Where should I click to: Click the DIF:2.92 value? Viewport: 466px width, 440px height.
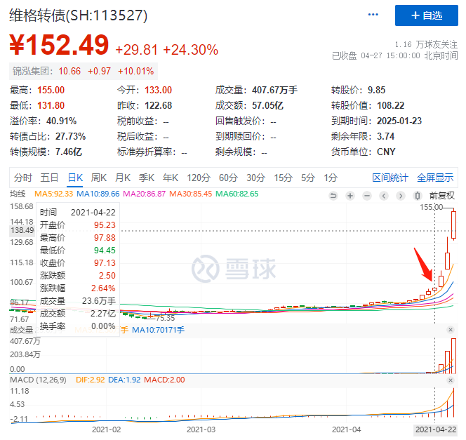pos(90,380)
